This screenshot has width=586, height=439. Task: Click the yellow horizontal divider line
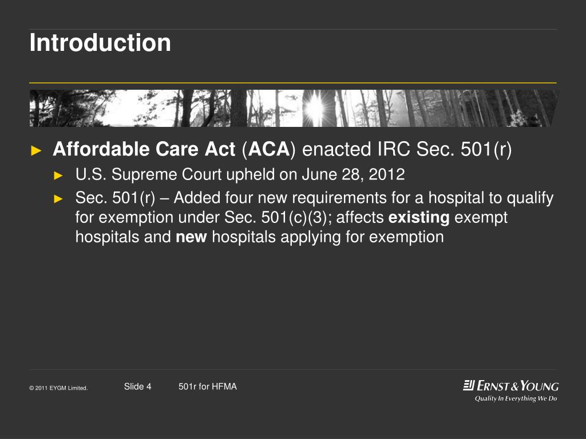pyautogui.click(x=293, y=82)
